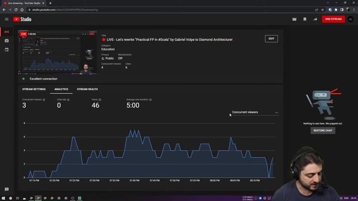Open the Studio hamburger menu
Screen dimensions: 358x201
point(7,20)
